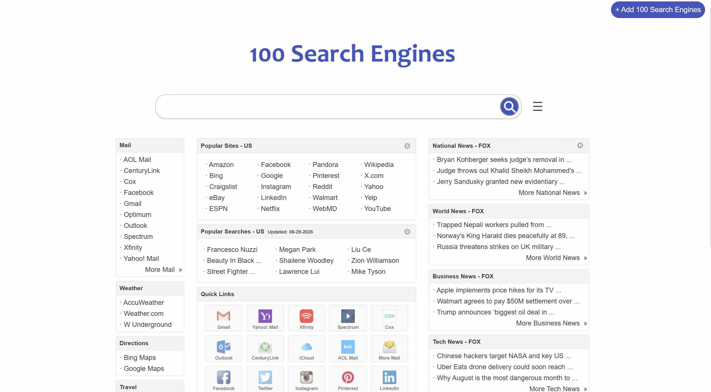Open AccuWeather under Weather
711x392 pixels.
click(x=144, y=303)
